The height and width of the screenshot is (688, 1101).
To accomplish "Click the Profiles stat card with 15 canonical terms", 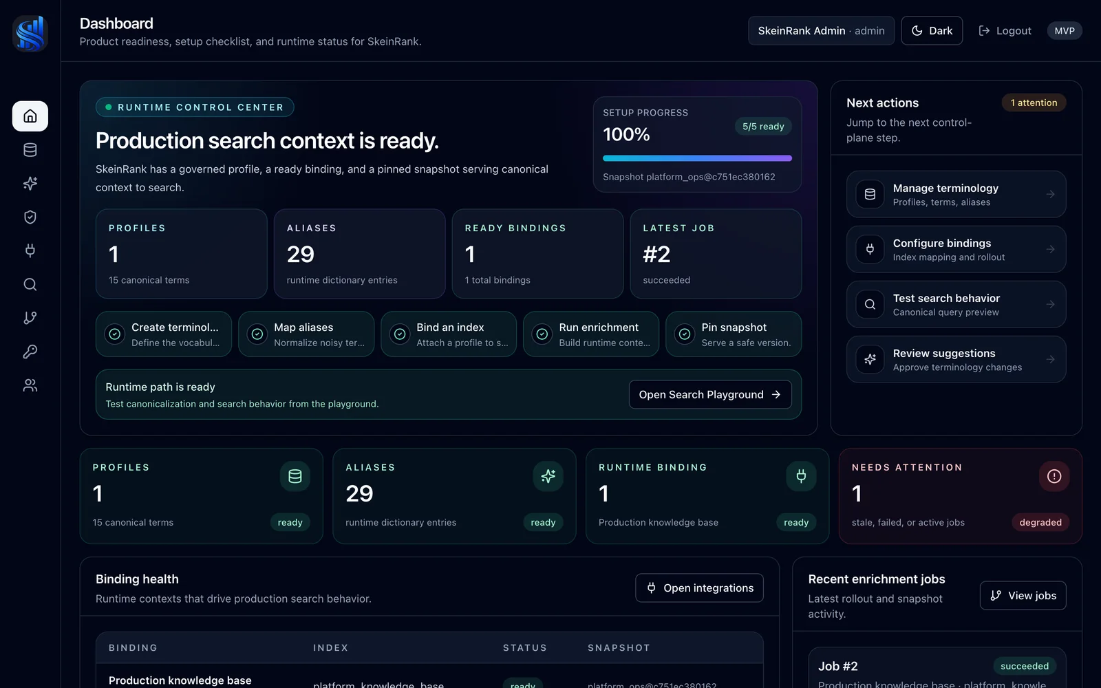I will coord(182,254).
